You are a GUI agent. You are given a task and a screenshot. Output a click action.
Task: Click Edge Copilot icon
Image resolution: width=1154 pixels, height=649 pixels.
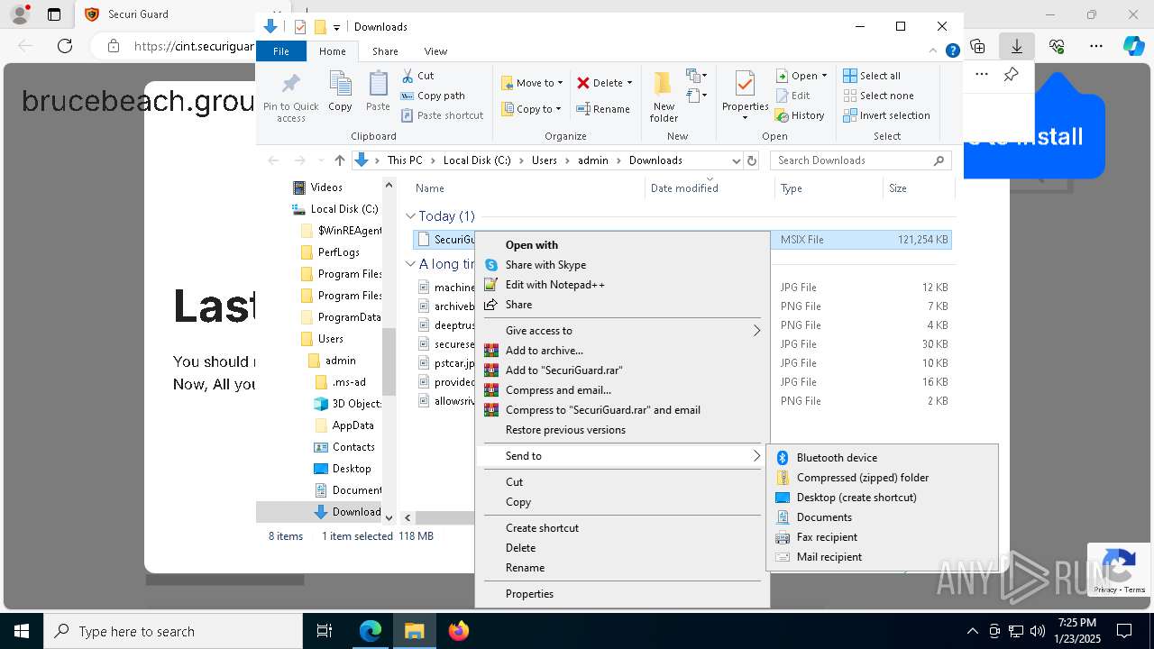click(x=1134, y=45)
